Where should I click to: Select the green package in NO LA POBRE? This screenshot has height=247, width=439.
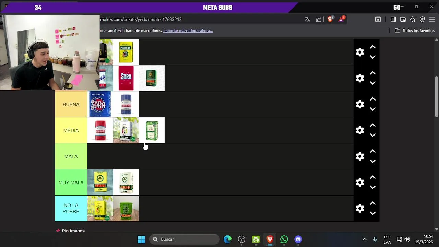pos(126,209)
